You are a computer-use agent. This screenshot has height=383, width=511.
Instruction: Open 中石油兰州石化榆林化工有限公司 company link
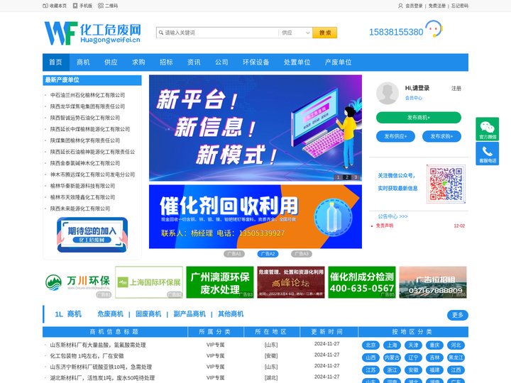click(x=88, y=95)
